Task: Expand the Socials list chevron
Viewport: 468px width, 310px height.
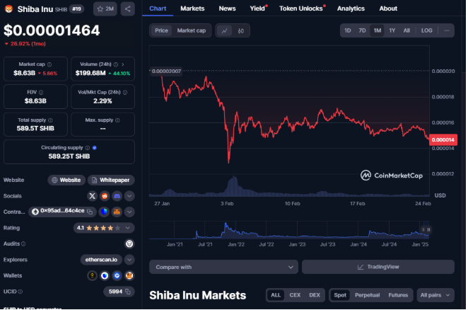Action: (x=129, y=195)
